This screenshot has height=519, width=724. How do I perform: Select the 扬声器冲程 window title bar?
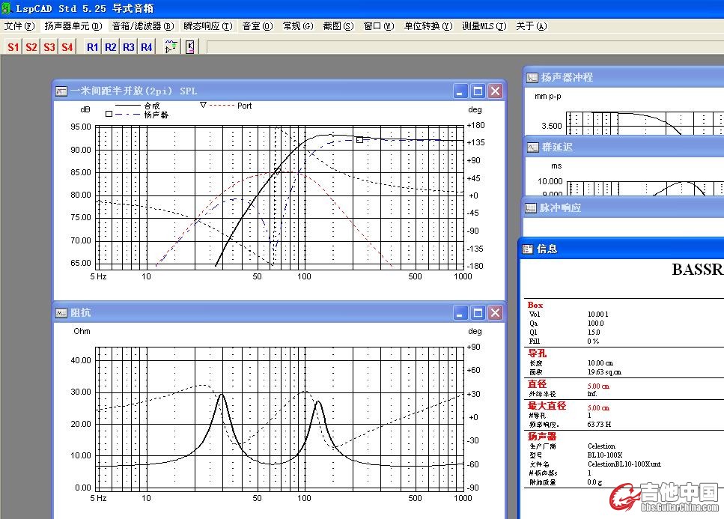point(624,77)
